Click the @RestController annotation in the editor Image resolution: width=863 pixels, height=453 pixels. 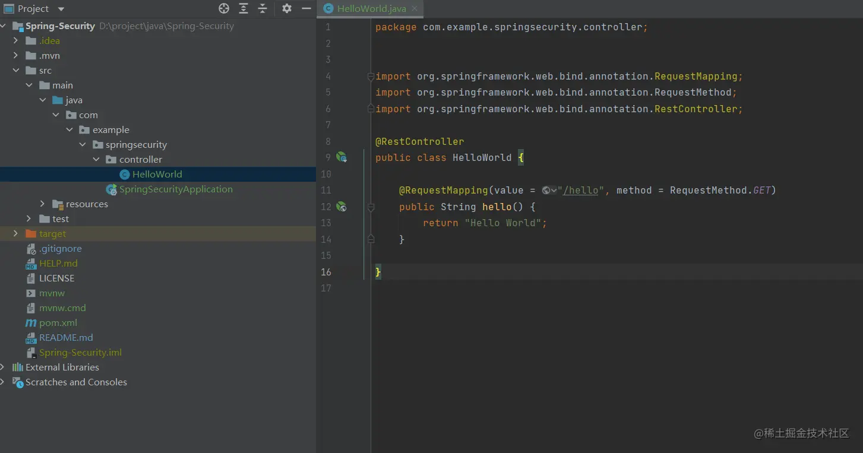(420, 142)
